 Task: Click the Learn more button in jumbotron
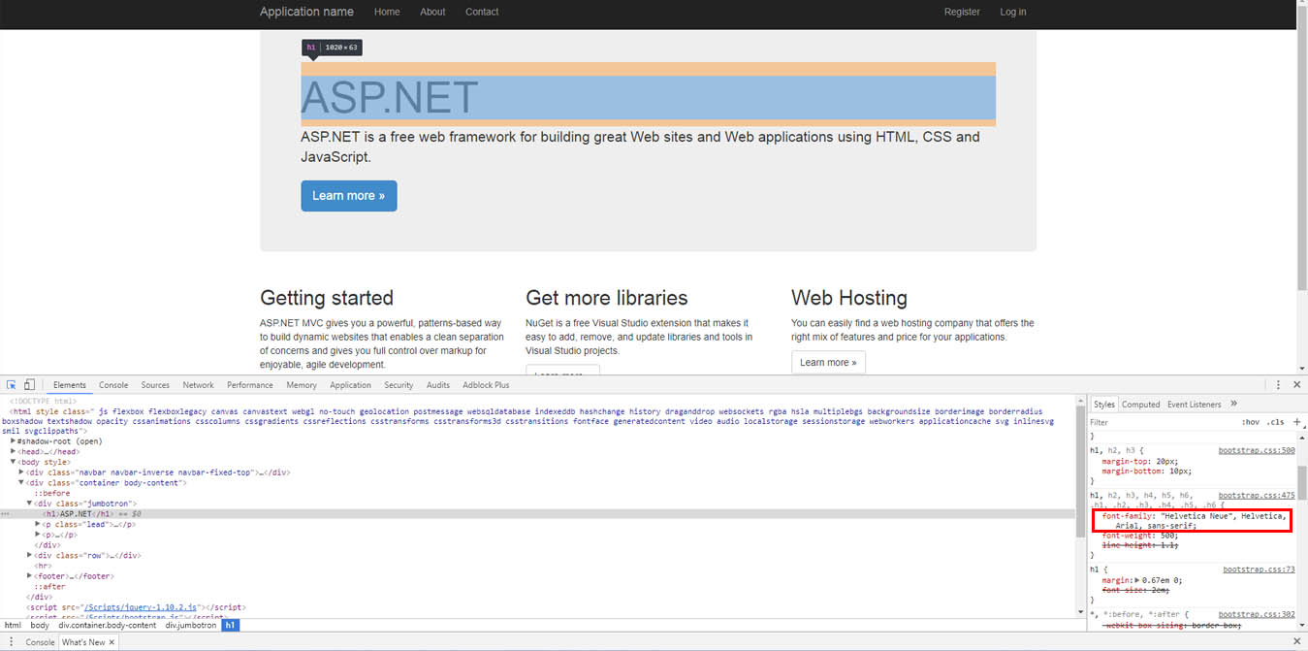tap(348, 196)
